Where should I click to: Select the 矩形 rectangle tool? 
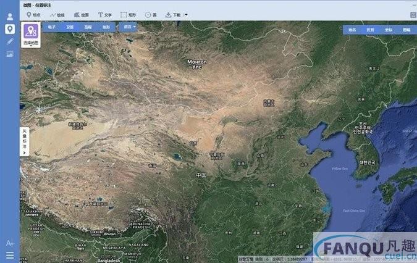[128, 15]
